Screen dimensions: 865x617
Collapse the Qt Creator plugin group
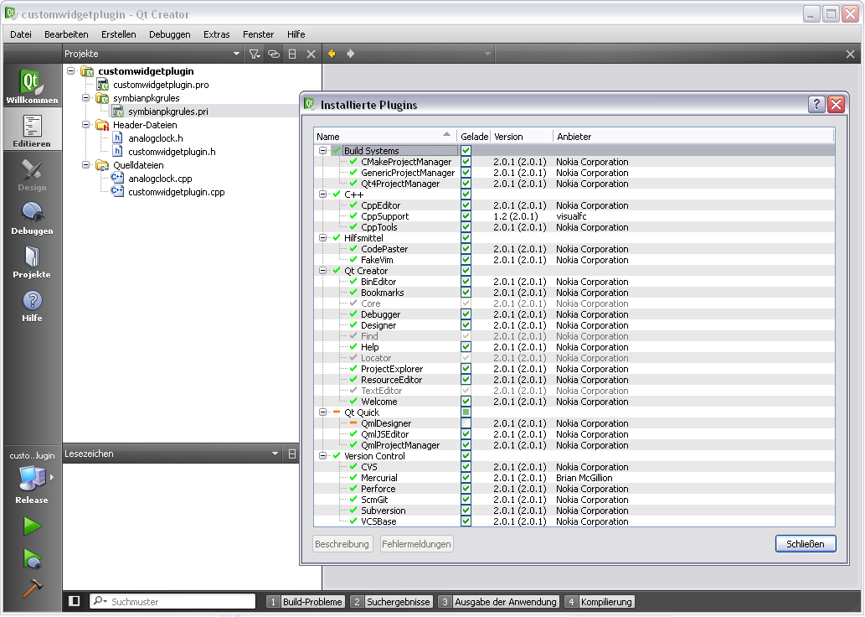point(322,270)
